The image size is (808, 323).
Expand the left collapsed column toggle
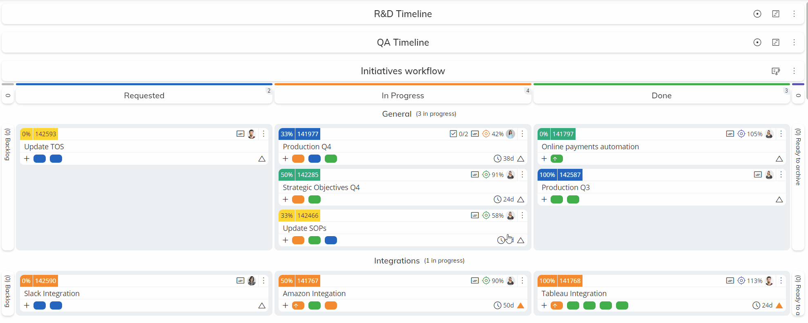(x=8, y=95)
